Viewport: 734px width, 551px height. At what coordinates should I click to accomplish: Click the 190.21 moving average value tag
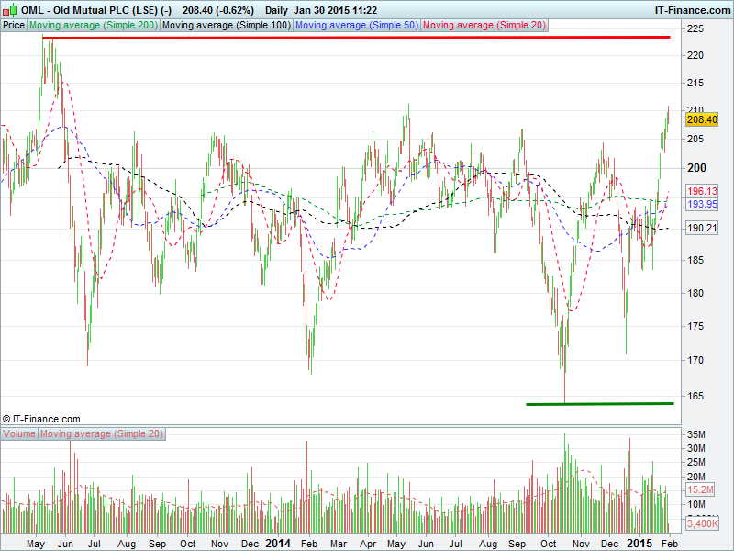pos(702,228)
